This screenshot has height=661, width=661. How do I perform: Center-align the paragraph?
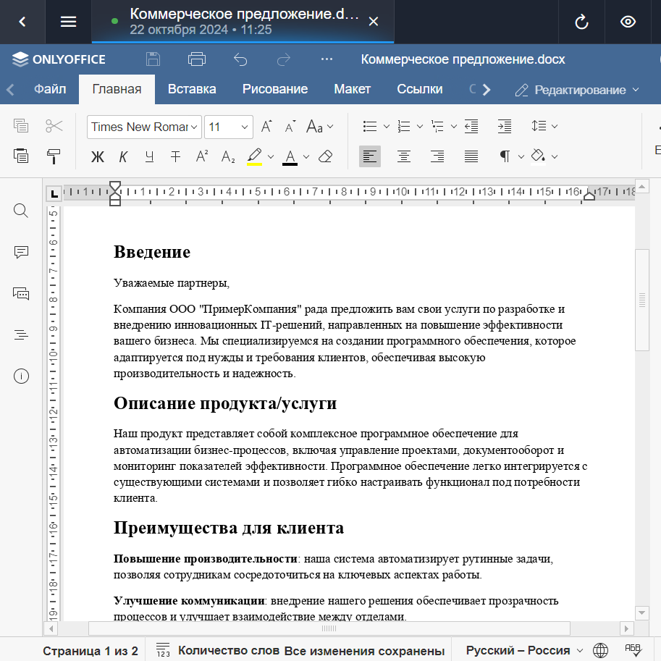(x=404, y=156)
